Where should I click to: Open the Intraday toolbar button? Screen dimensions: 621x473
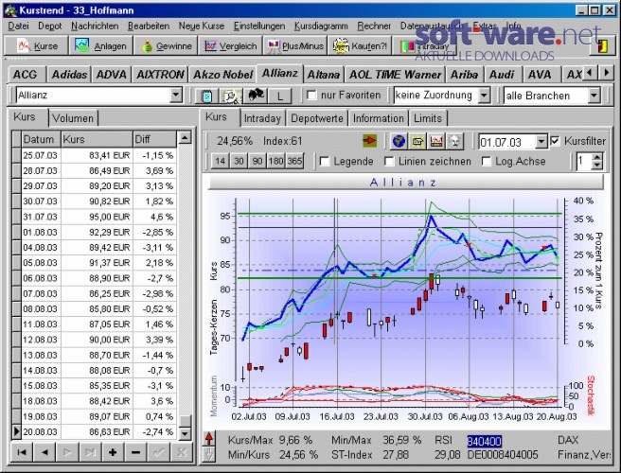coord(424,46)
